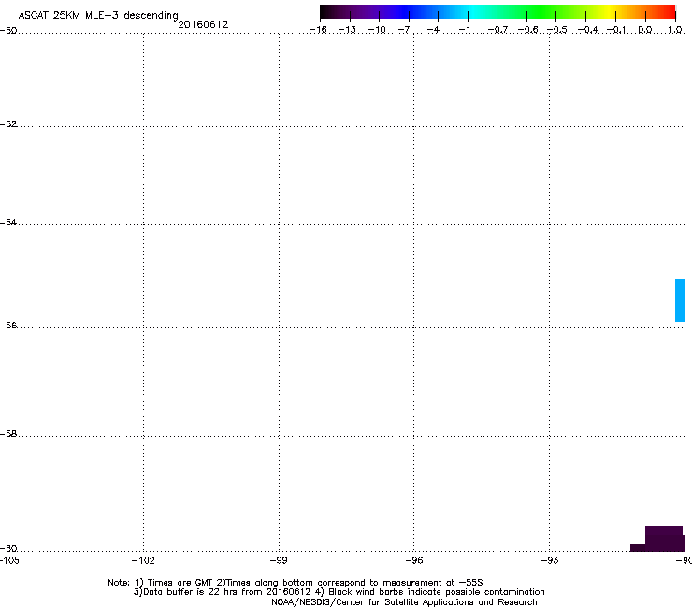Click the -58 latitude axis label
This screenshot has height=608, width=692.
pos(8,434)
